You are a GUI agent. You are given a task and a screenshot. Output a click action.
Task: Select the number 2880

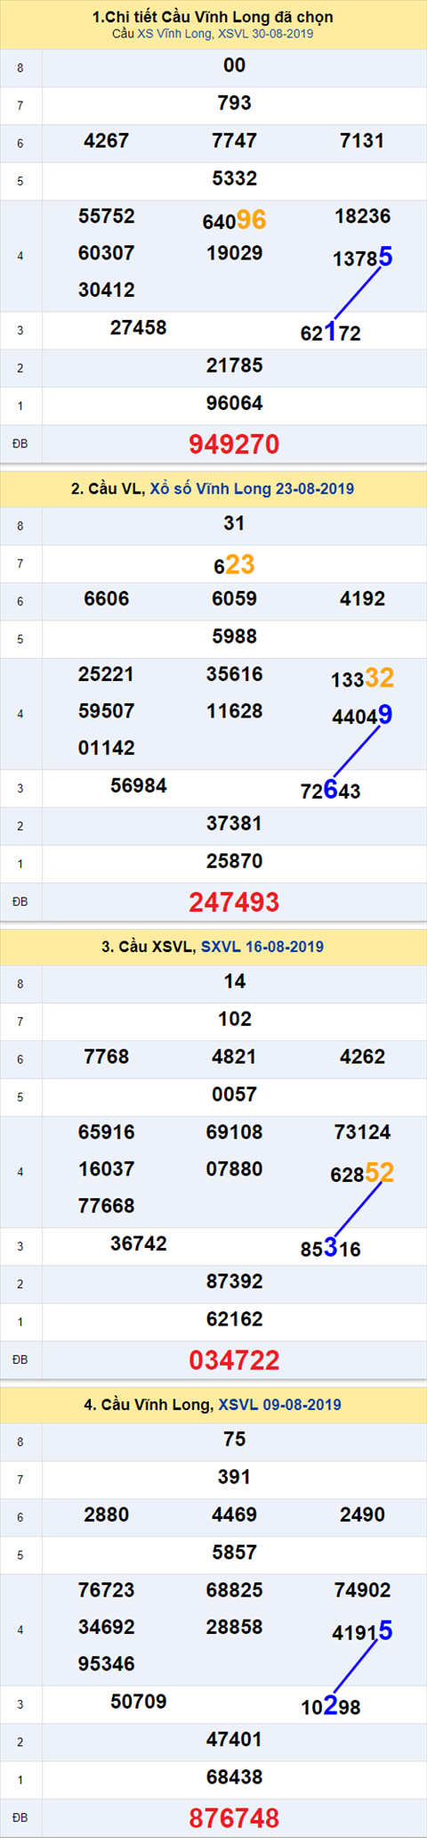pos(107,1515)
